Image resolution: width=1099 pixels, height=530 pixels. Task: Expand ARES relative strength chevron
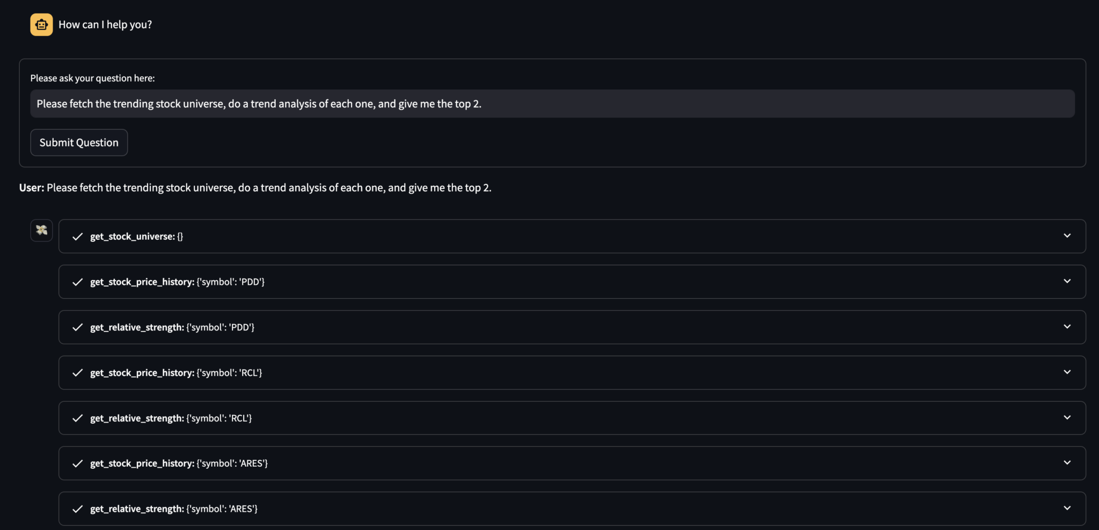pos(1067,509)
